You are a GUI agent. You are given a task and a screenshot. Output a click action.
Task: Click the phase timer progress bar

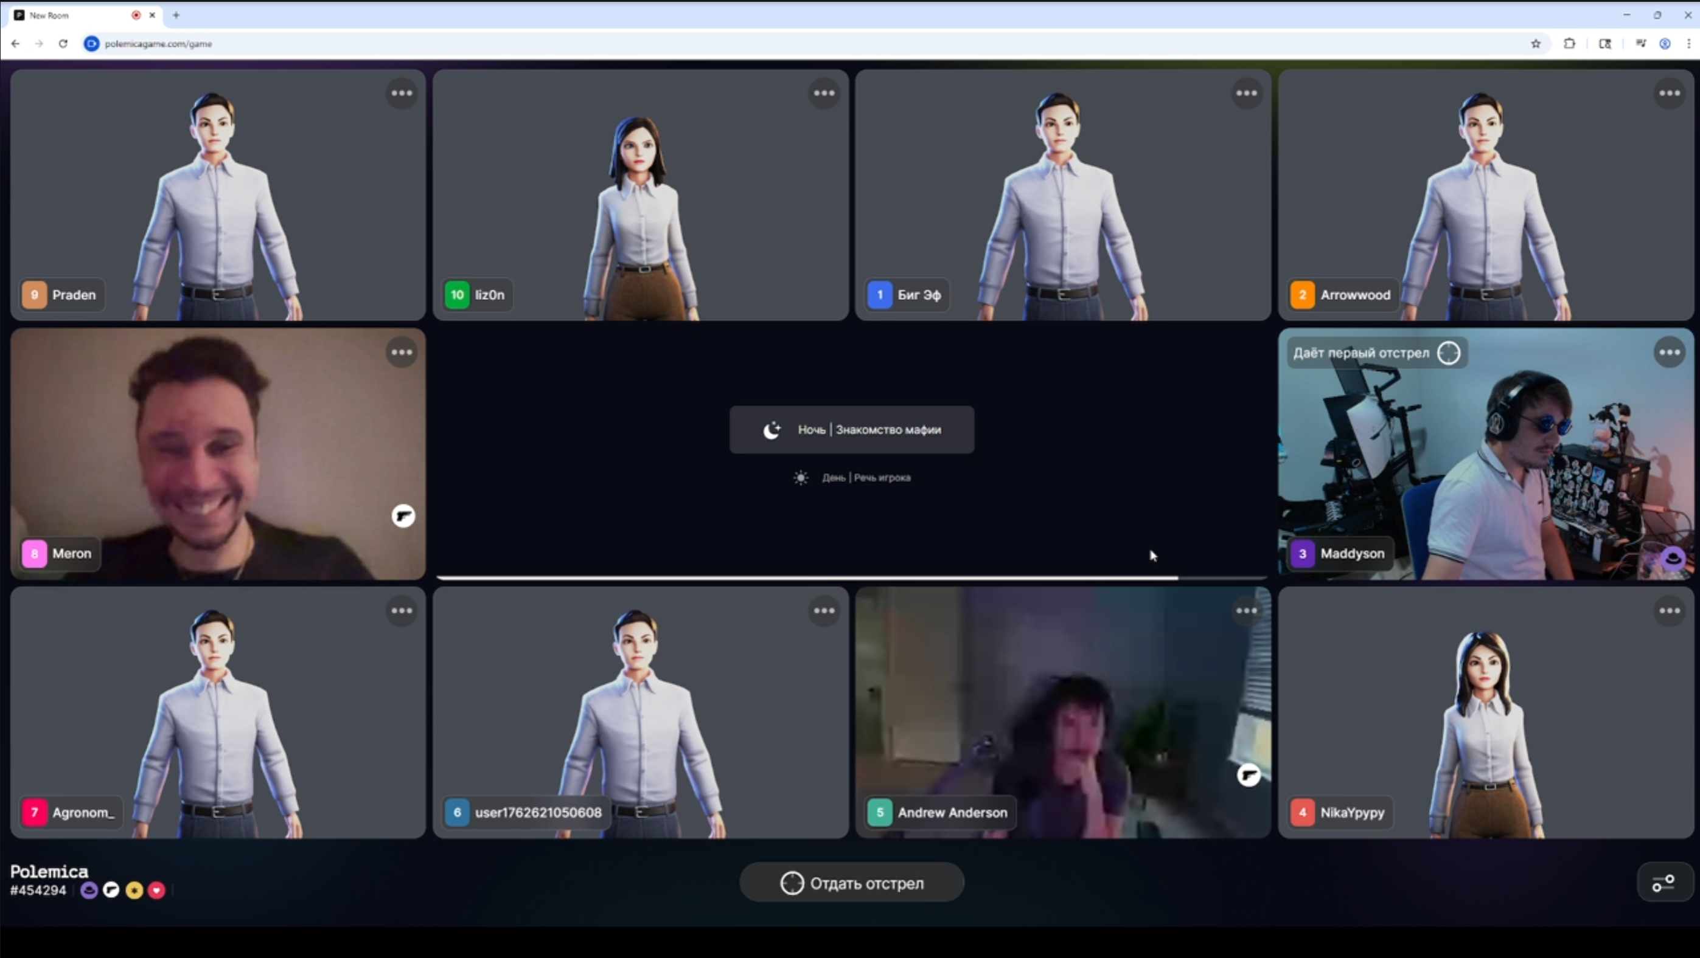coord(851,577)
